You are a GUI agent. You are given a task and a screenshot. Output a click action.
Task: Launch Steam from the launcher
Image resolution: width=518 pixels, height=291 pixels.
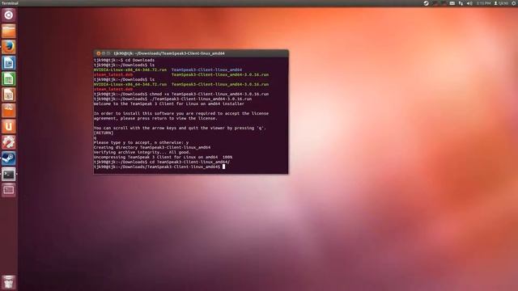coord(9,158)
